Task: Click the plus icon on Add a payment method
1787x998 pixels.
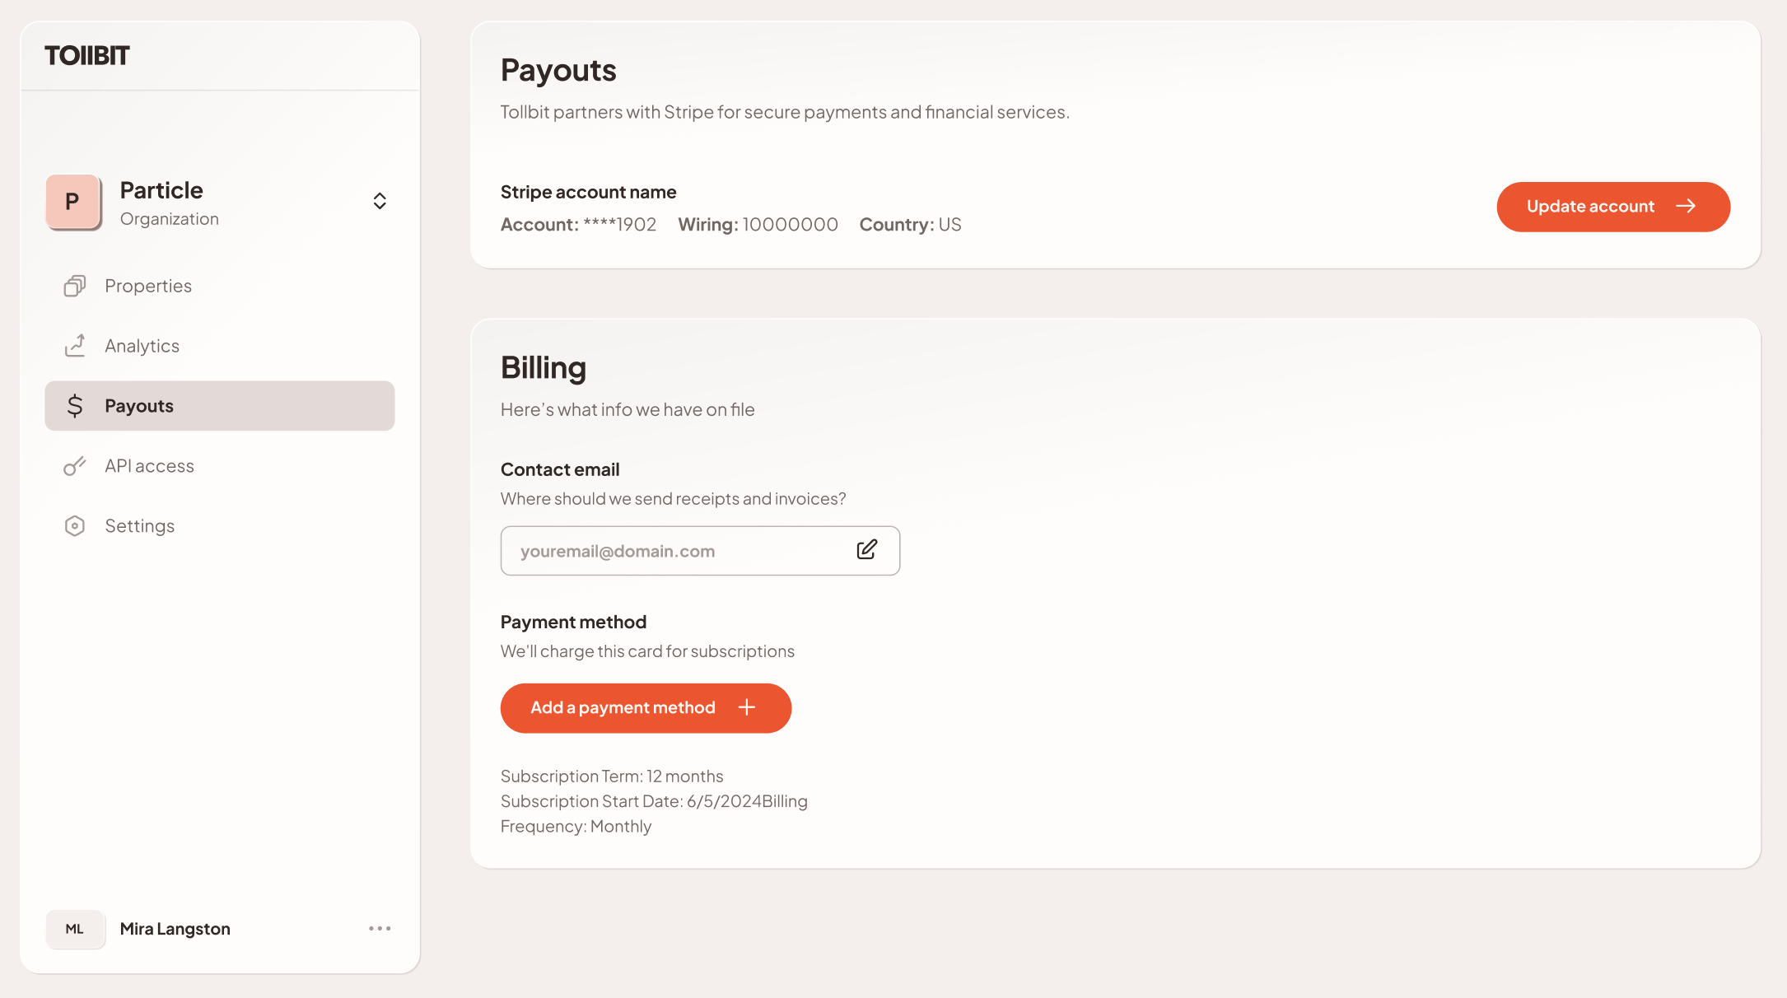Action: tap(747, 707)
